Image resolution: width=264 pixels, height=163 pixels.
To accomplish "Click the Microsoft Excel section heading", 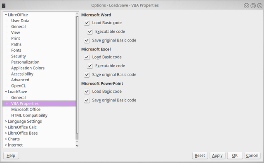I will click(96, 49).
